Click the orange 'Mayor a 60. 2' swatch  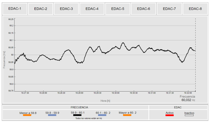[127, 115]
